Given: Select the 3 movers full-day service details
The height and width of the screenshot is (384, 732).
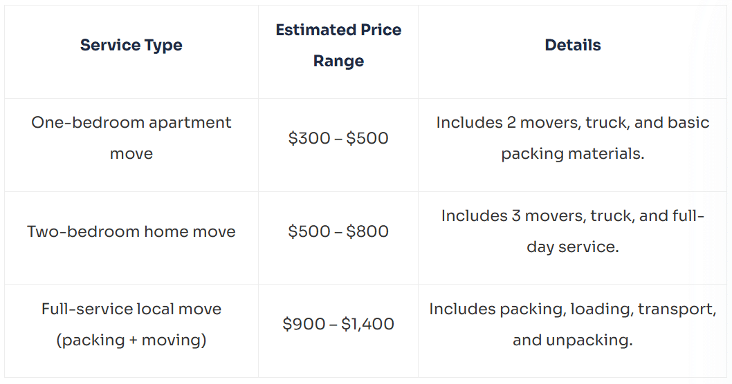Looking at the screenshot, I should click(x=573, y=231).
